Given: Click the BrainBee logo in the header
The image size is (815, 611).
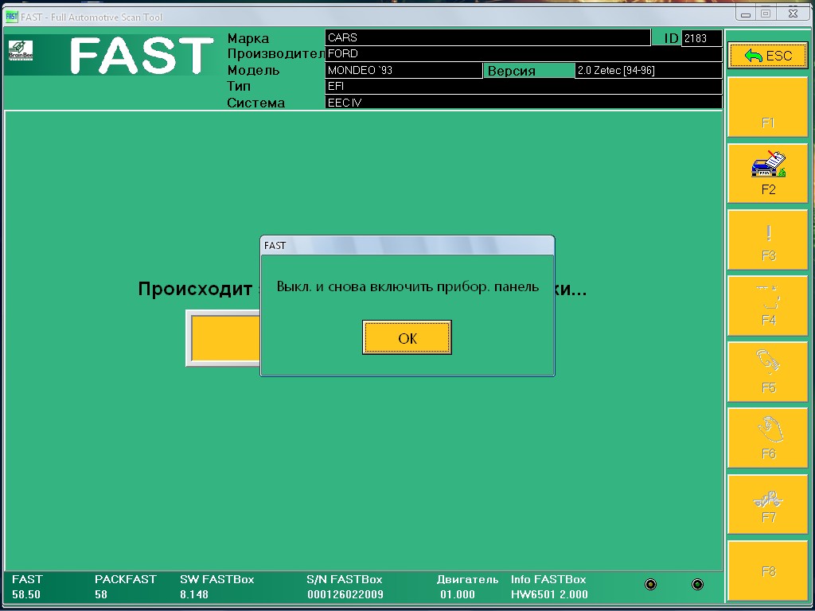Looking at the screenshot, I should (x=21, y=50).
